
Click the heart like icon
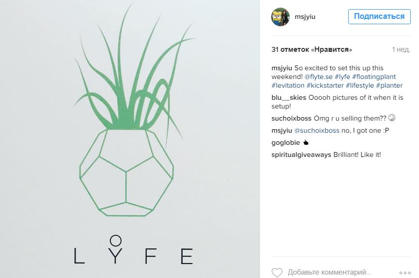(x=277, y=272)
